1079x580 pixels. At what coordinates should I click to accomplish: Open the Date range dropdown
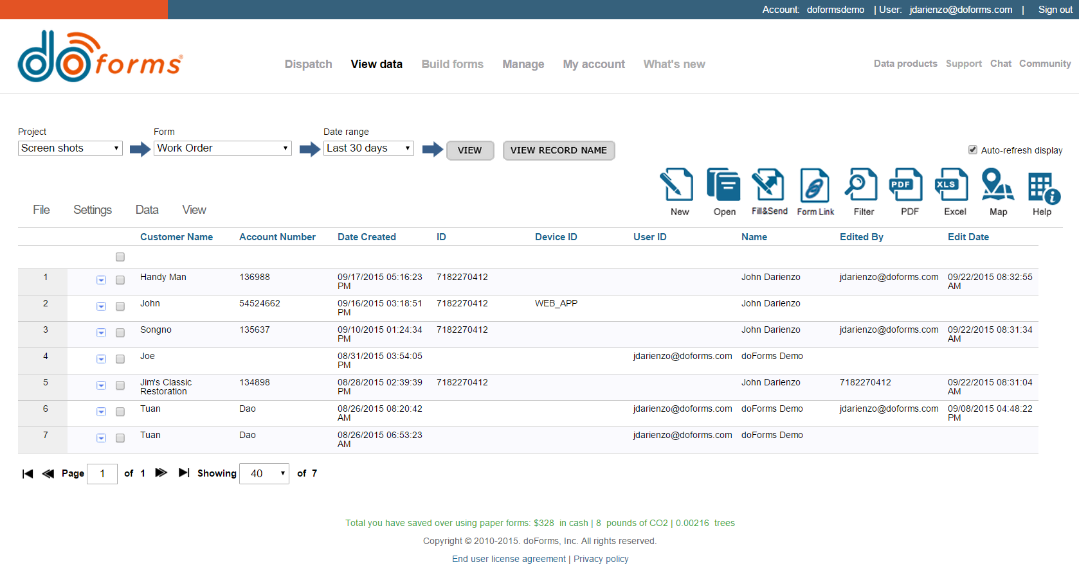pos(368,148)
